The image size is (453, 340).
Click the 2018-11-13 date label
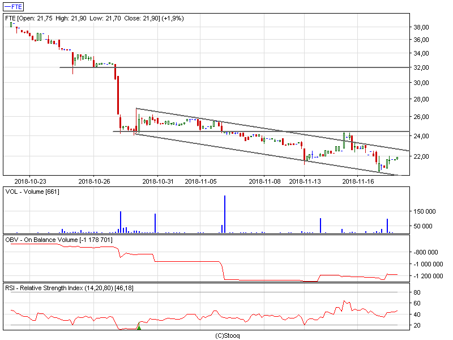(305, 181)
